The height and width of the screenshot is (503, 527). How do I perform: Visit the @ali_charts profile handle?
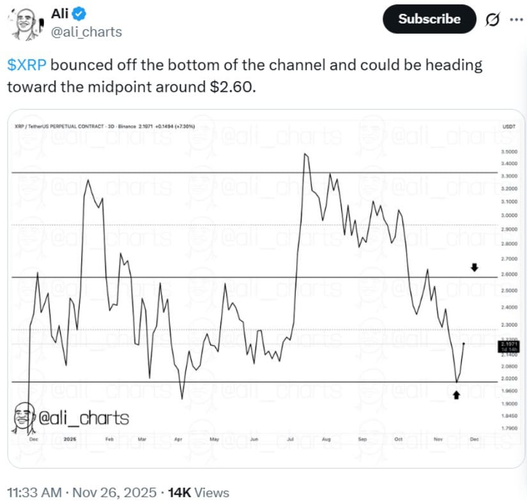[86, 29]
